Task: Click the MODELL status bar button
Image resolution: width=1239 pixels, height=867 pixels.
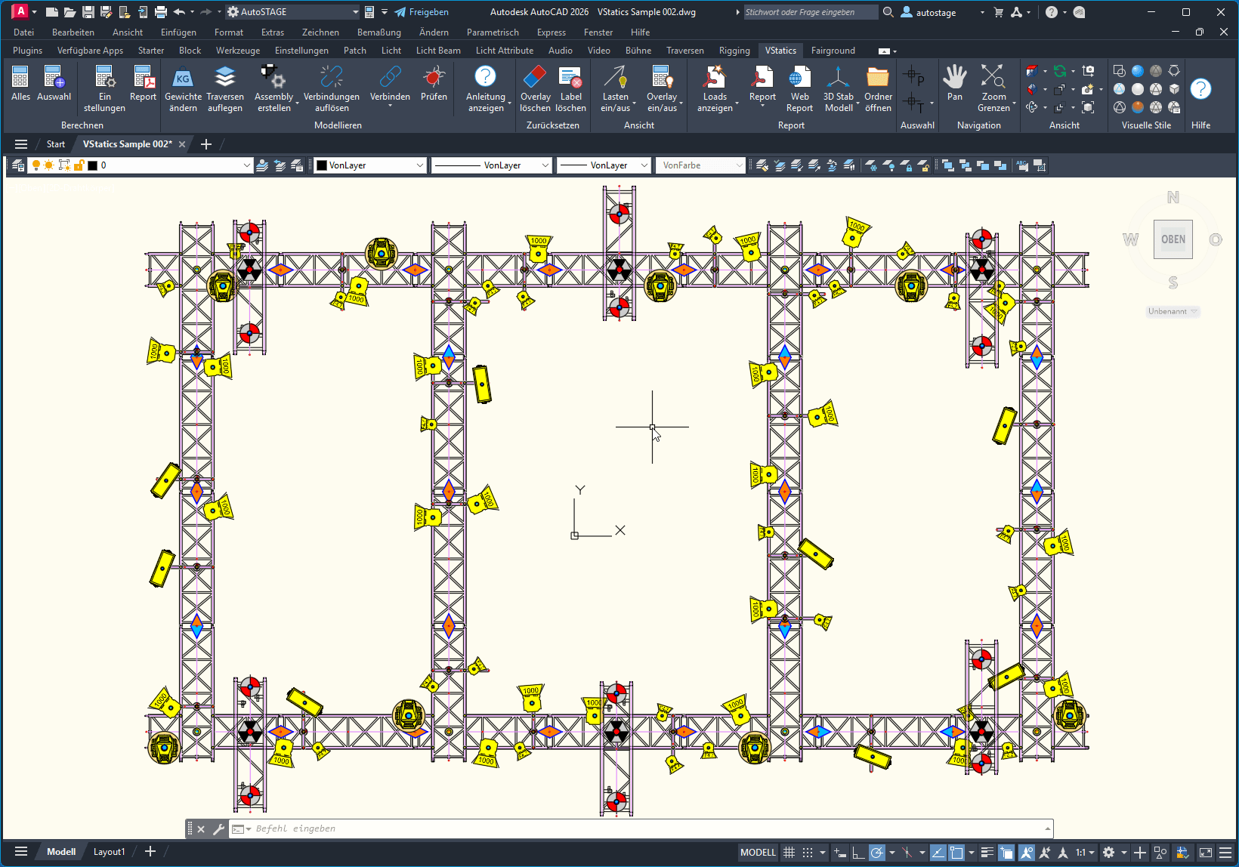Action: pyautogui.click(x=758, y=853)
